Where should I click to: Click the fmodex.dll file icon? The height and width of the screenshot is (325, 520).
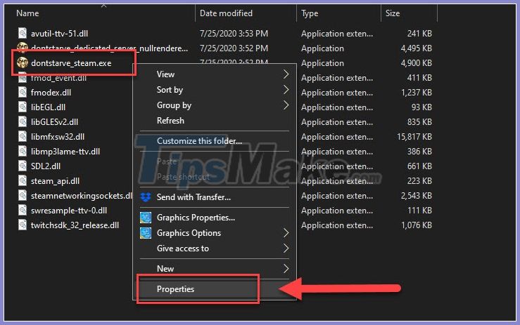23,92
